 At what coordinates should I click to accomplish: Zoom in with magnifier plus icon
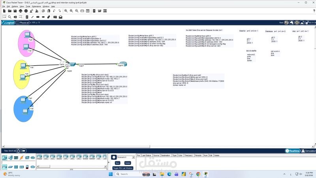[66, 11]
